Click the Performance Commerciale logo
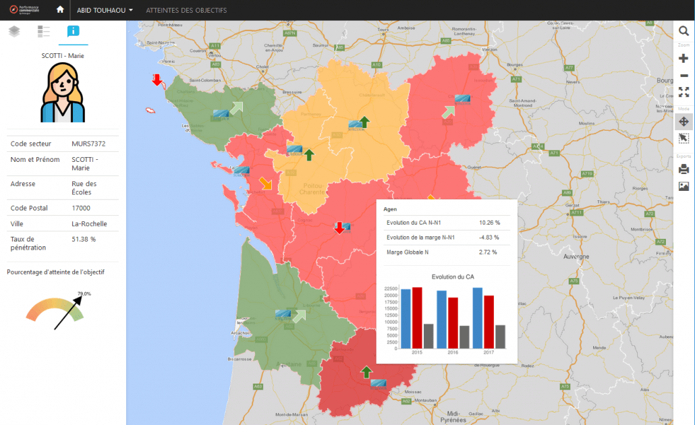The width and height of the screenshot is (695, 425). (30, 10)
